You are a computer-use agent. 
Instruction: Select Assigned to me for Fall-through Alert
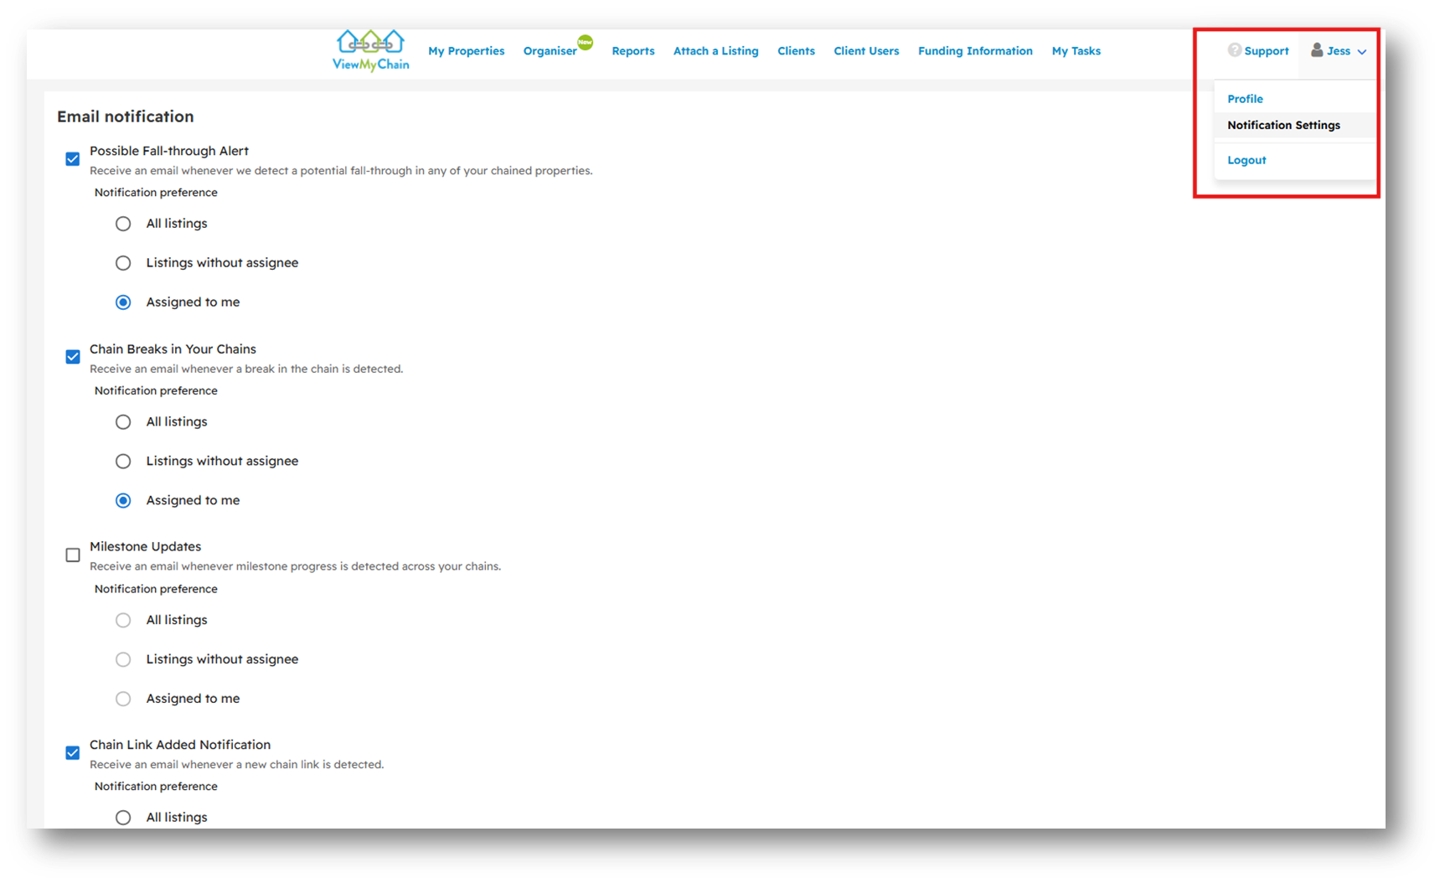pos(123,302)
